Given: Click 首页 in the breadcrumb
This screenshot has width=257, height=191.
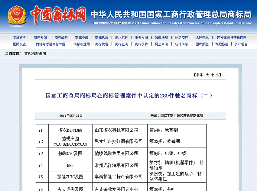Looking at the screenshot, I should click(28, 53).
